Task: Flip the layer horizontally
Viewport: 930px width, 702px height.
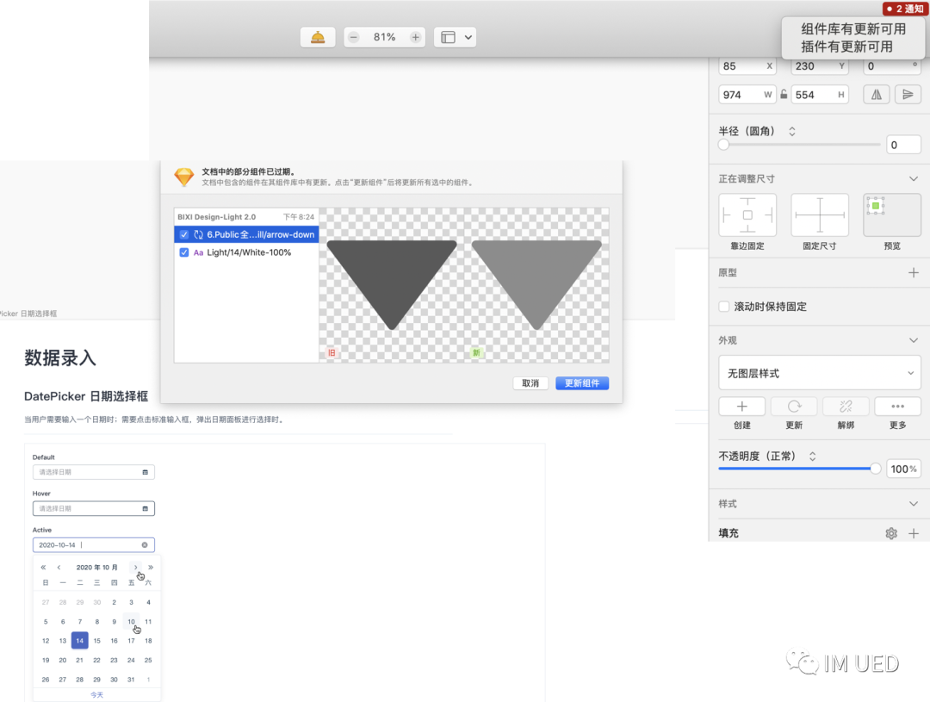Action: (x=877, y=95)
